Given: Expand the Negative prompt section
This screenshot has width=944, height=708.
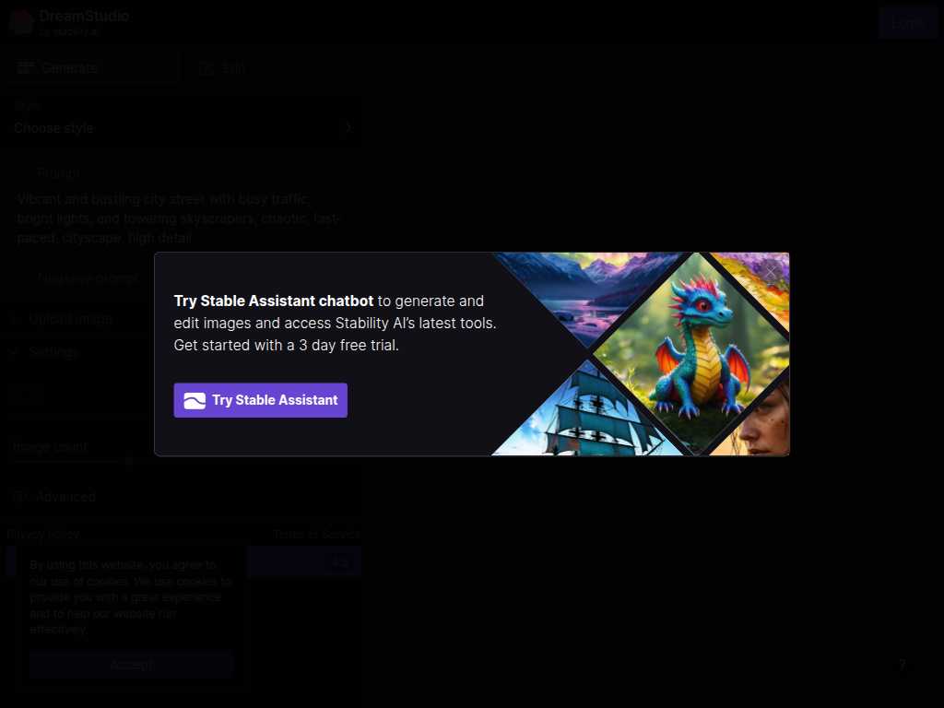Looking at the screenshot, I should pyautogui.click(x=88, y=277).
